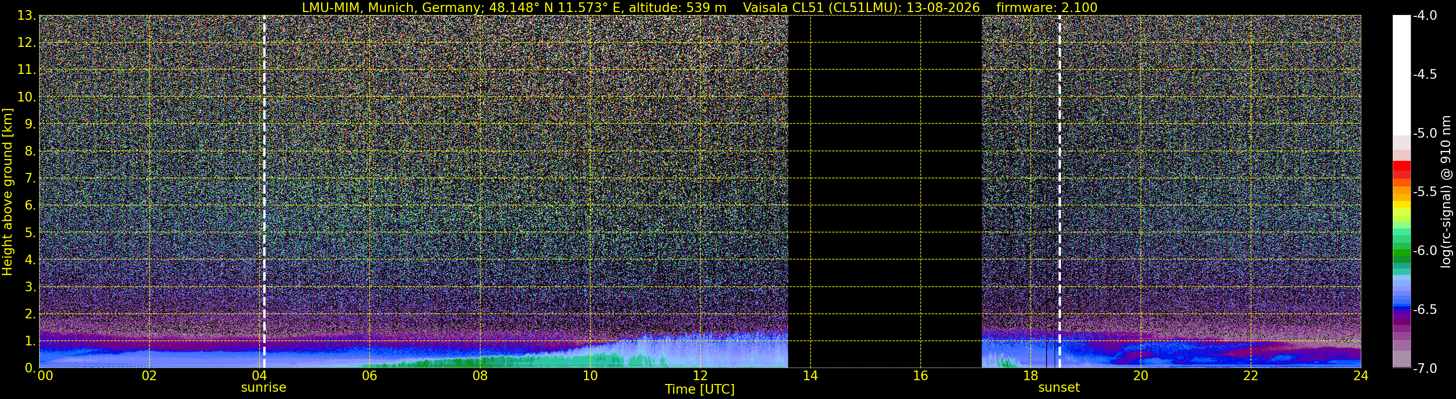Click the 20 hour tick label
This screenshot has width=1456, height=399.
[1141, 376]
